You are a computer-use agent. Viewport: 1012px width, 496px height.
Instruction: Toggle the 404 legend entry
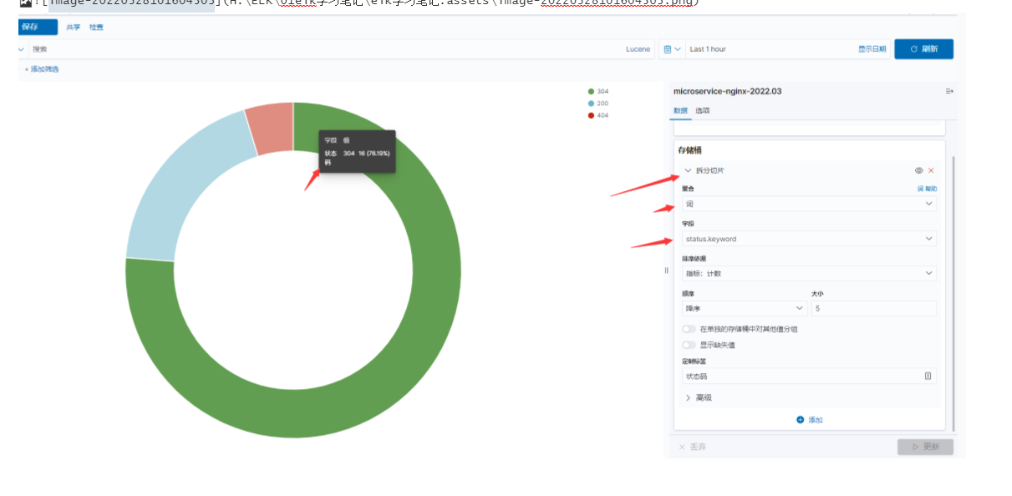pos(598,115)
